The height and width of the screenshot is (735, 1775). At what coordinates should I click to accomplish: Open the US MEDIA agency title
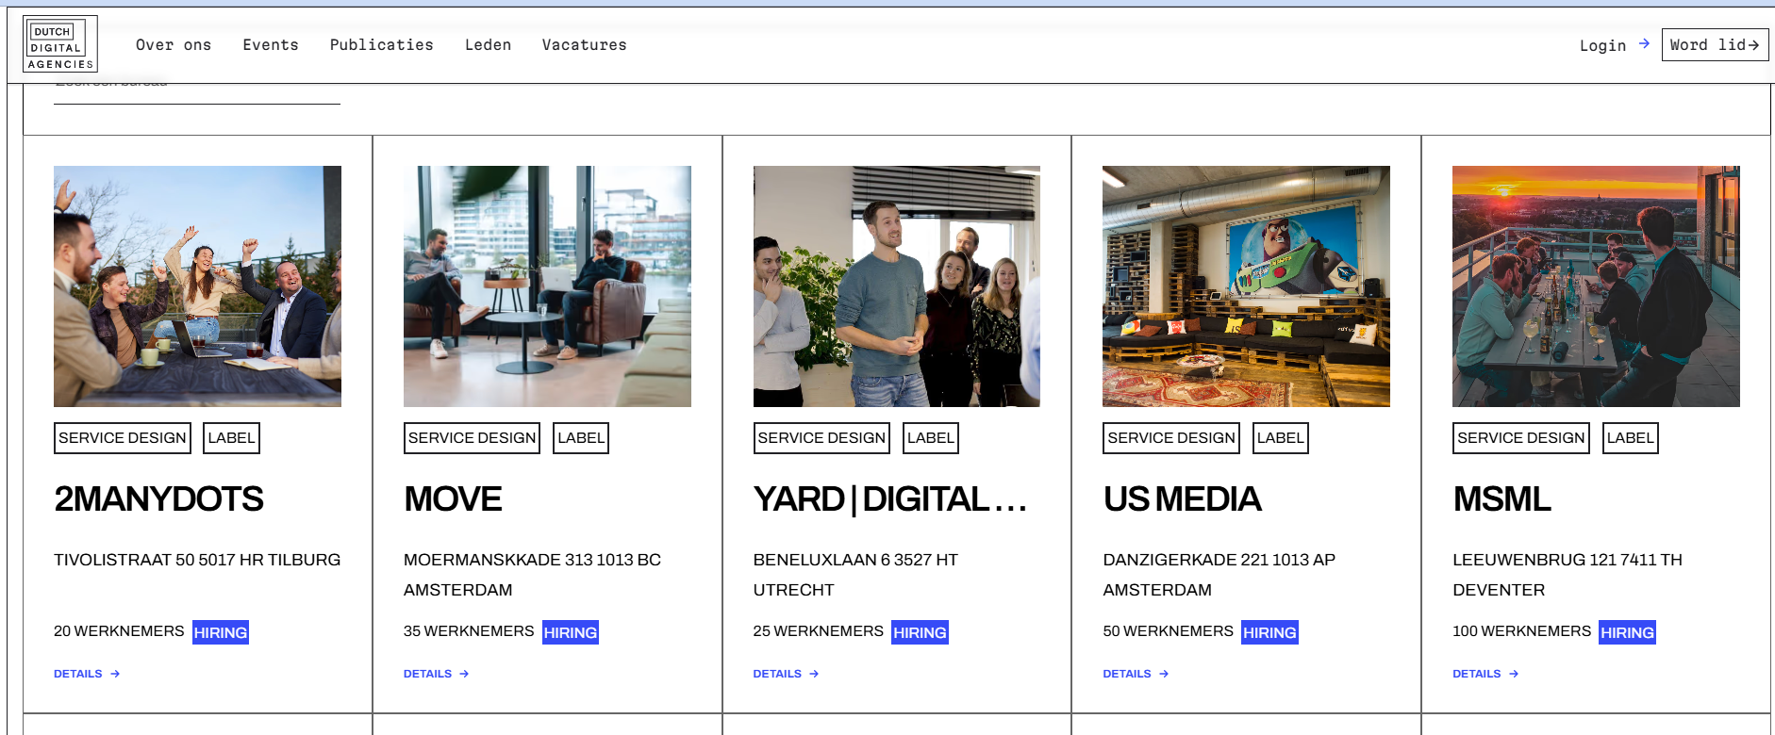[1182, 499]
